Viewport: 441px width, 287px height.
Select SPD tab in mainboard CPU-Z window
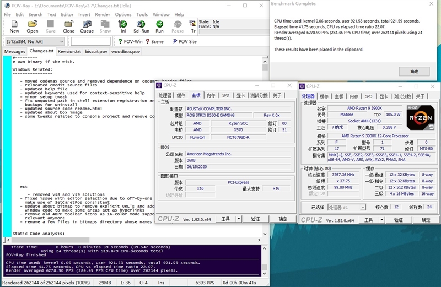[x=225, y=95]
